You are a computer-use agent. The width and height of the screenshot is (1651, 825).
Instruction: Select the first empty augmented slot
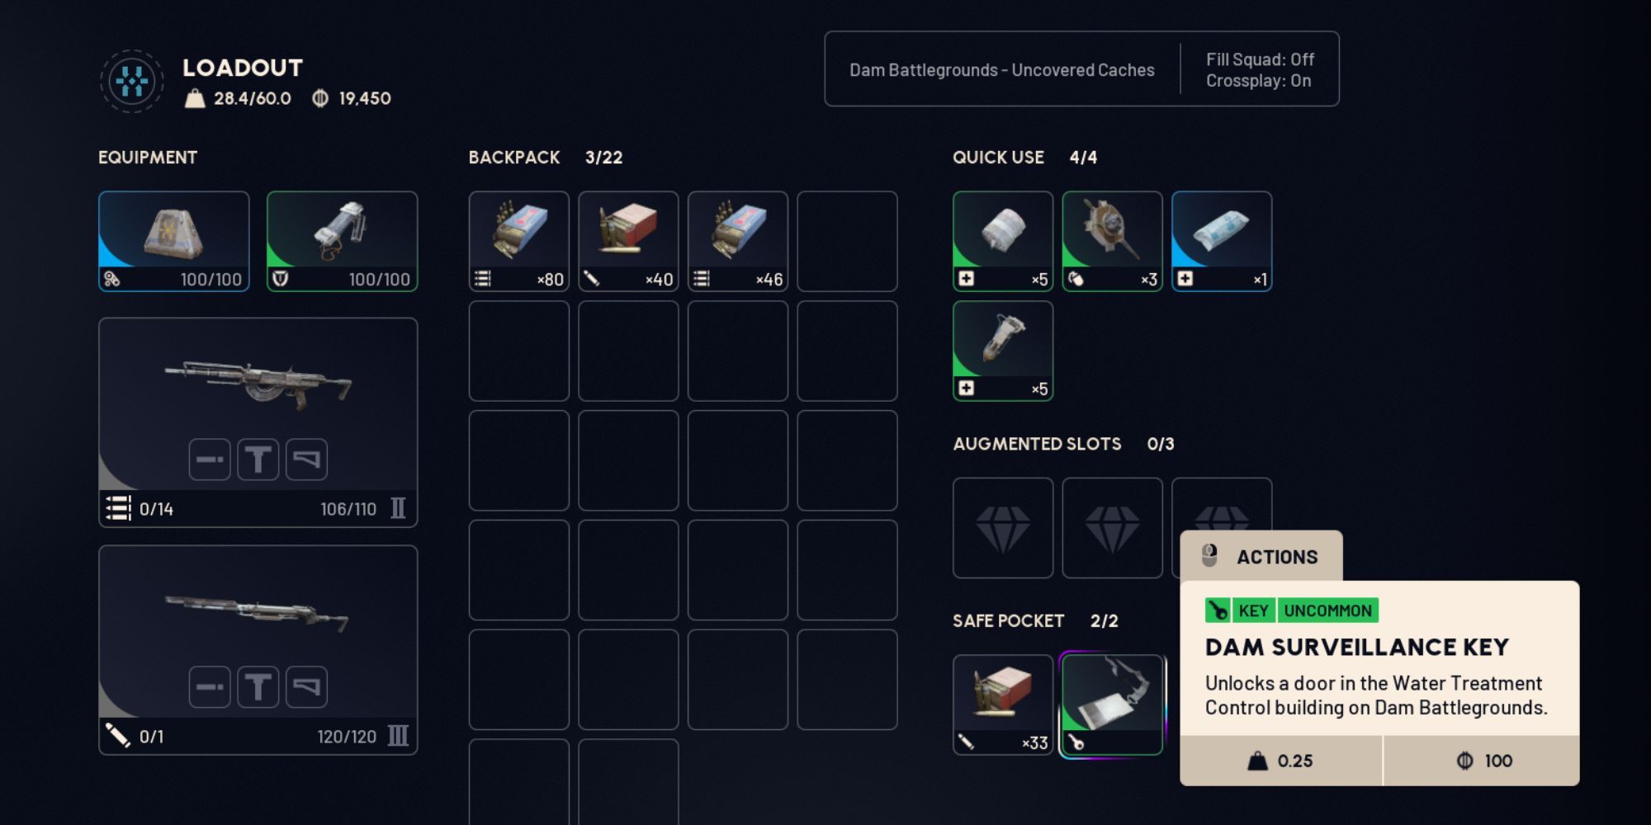(1003, 528)
